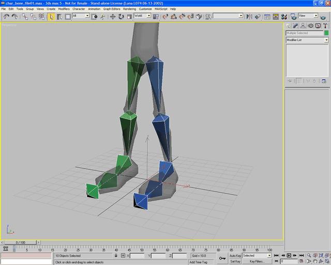
Task: Open the Graph Editors menu
Action: [112, 9]
